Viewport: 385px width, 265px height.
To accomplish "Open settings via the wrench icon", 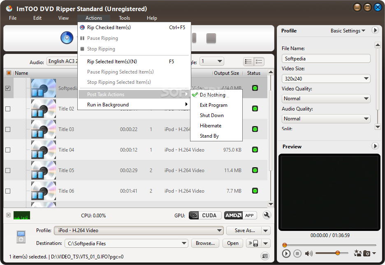I will [x=267, y=215].
